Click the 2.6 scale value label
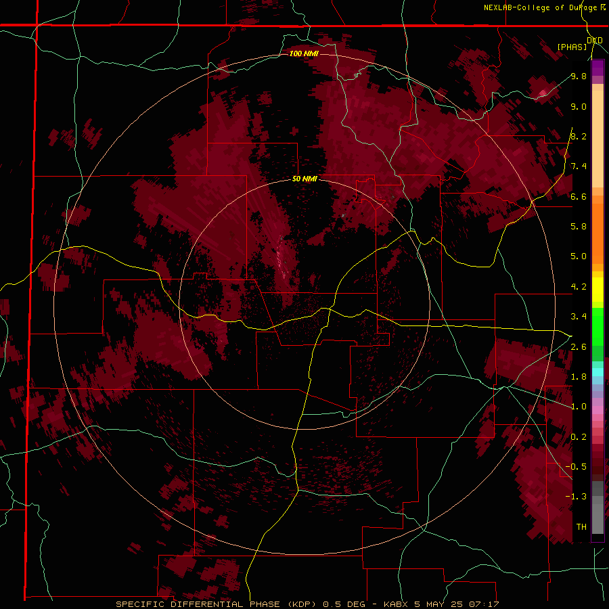 point(579,347)
